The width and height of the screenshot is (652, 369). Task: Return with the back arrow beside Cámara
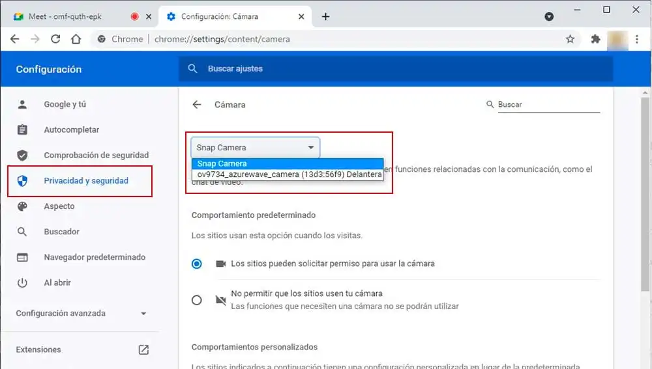197,105
